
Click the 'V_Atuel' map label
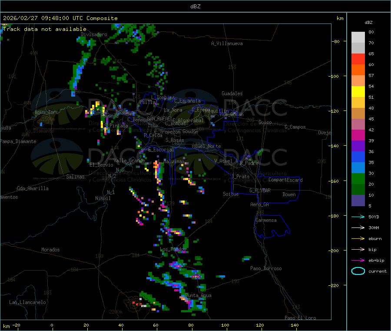point(223,161)
